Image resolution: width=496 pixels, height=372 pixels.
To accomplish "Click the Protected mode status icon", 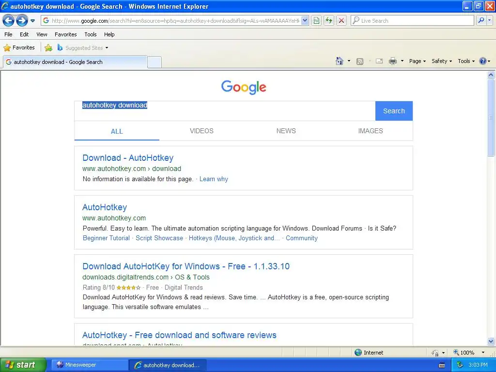I will [x=435, y=353].
